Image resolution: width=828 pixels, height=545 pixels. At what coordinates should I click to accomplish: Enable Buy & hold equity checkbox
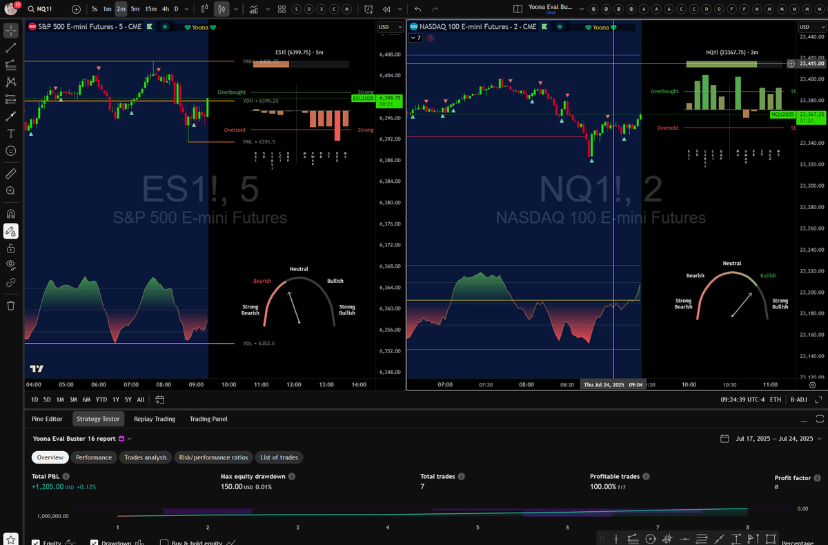pyautogui.click(x=164, y=542)
